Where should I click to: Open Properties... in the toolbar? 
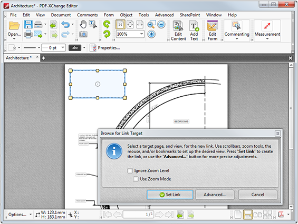tap(105, 48)
